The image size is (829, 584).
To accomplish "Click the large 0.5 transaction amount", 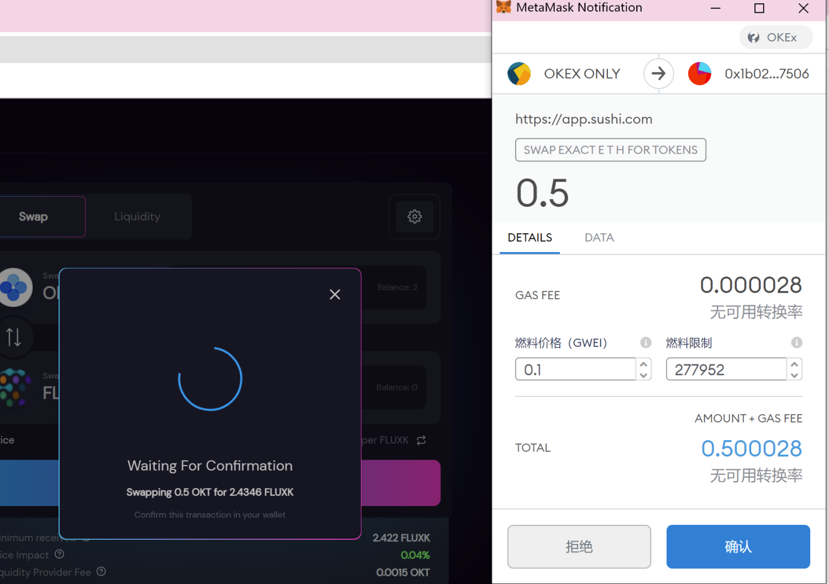I will click(x=542, y=193).
